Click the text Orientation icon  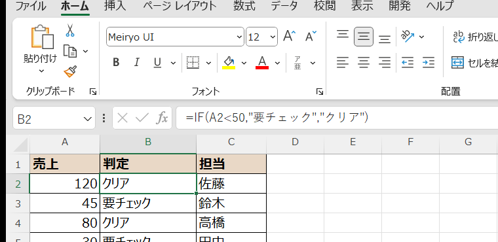(x=408, y=36)
